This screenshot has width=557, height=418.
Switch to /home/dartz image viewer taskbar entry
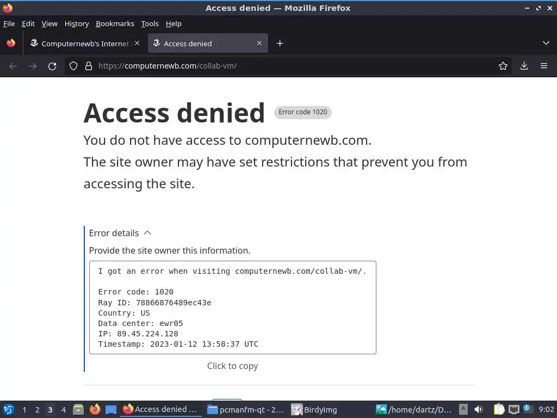(414, 409)
